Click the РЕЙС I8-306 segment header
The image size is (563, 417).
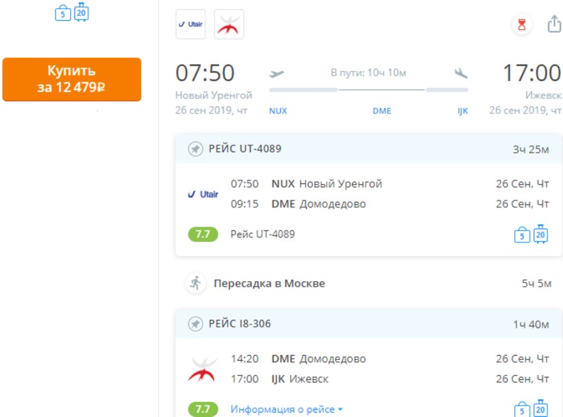point(240,324)
